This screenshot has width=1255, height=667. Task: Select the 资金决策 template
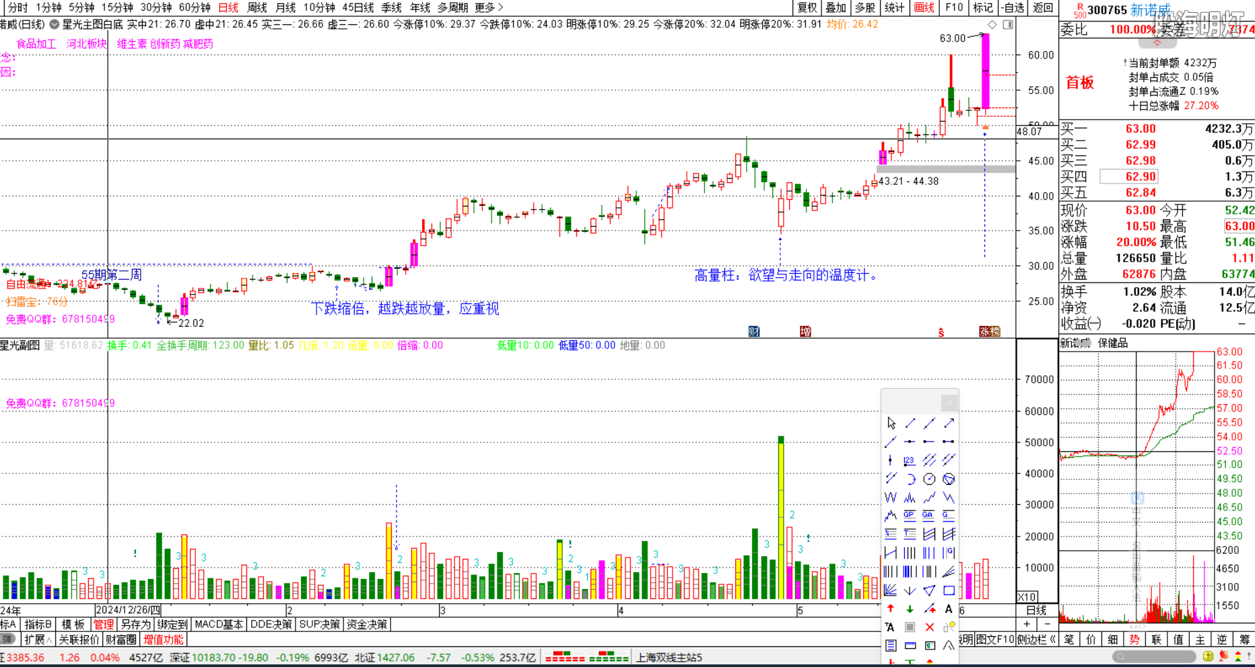(x=367, y=625)
